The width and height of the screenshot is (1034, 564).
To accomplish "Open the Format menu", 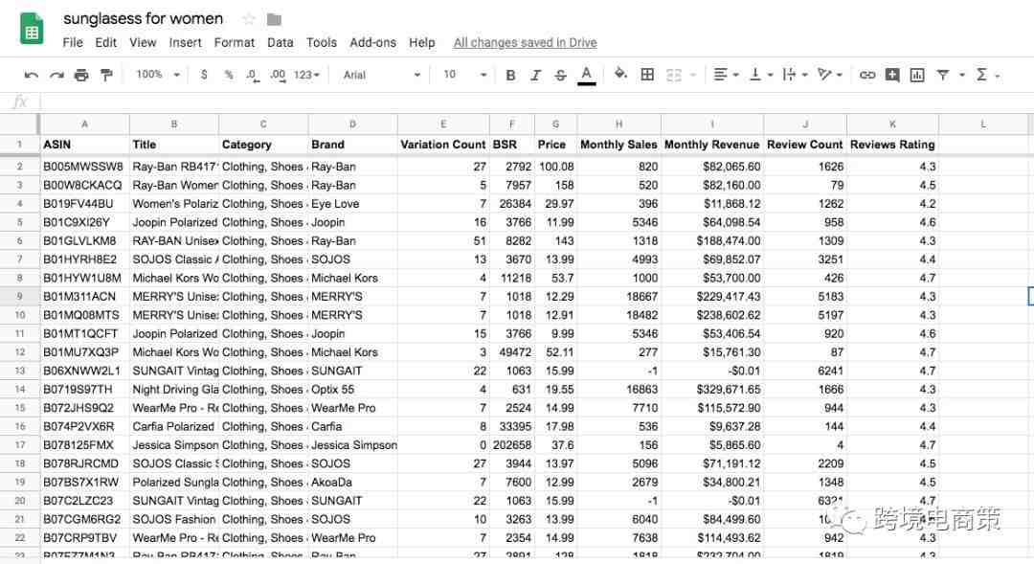I will (x=235, y=42).
